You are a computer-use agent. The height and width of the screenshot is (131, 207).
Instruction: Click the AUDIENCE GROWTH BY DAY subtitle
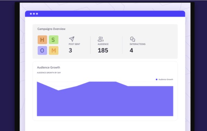(x=49, y=73)
